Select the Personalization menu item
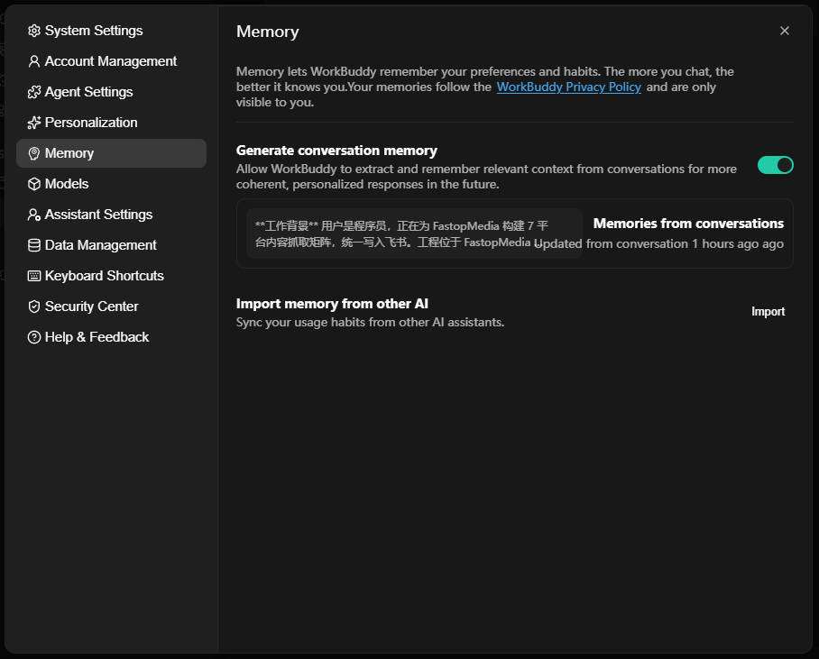This screenshot has width=819, height=659. [111, 123]
